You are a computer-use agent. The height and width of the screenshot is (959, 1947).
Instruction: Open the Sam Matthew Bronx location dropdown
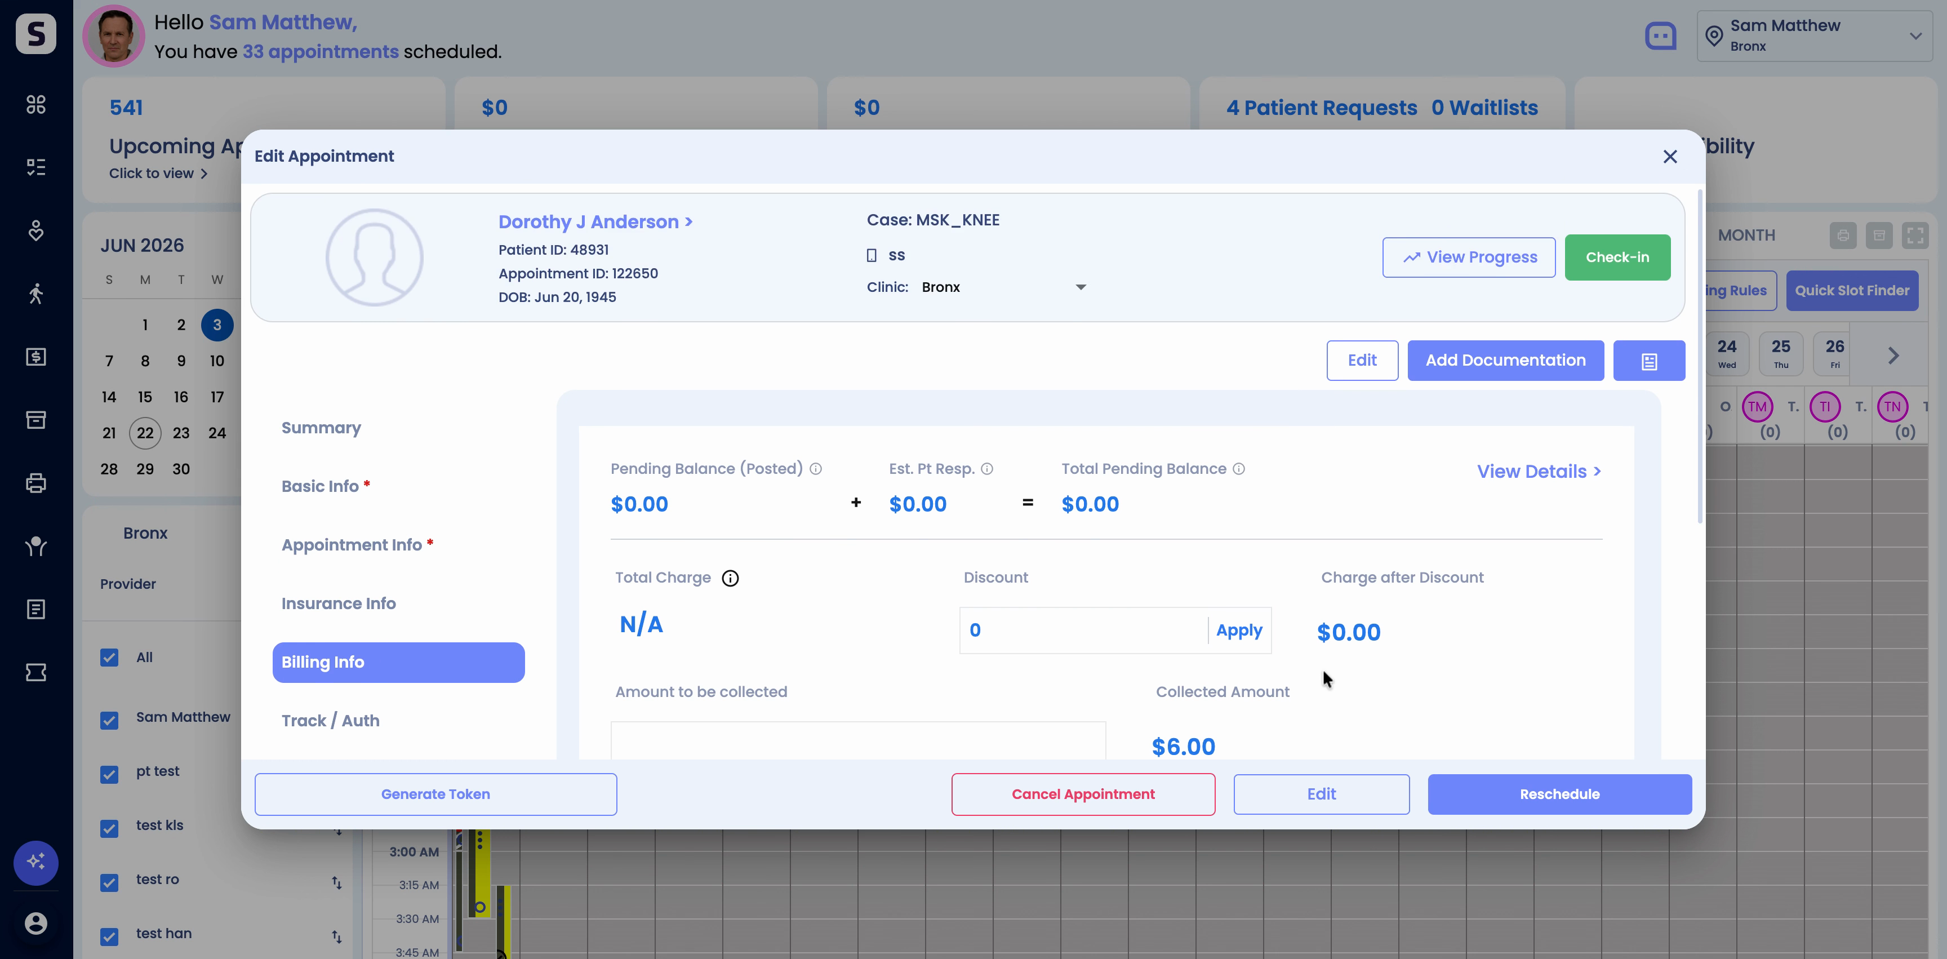pyautogui.click(x=1814, y=35)
